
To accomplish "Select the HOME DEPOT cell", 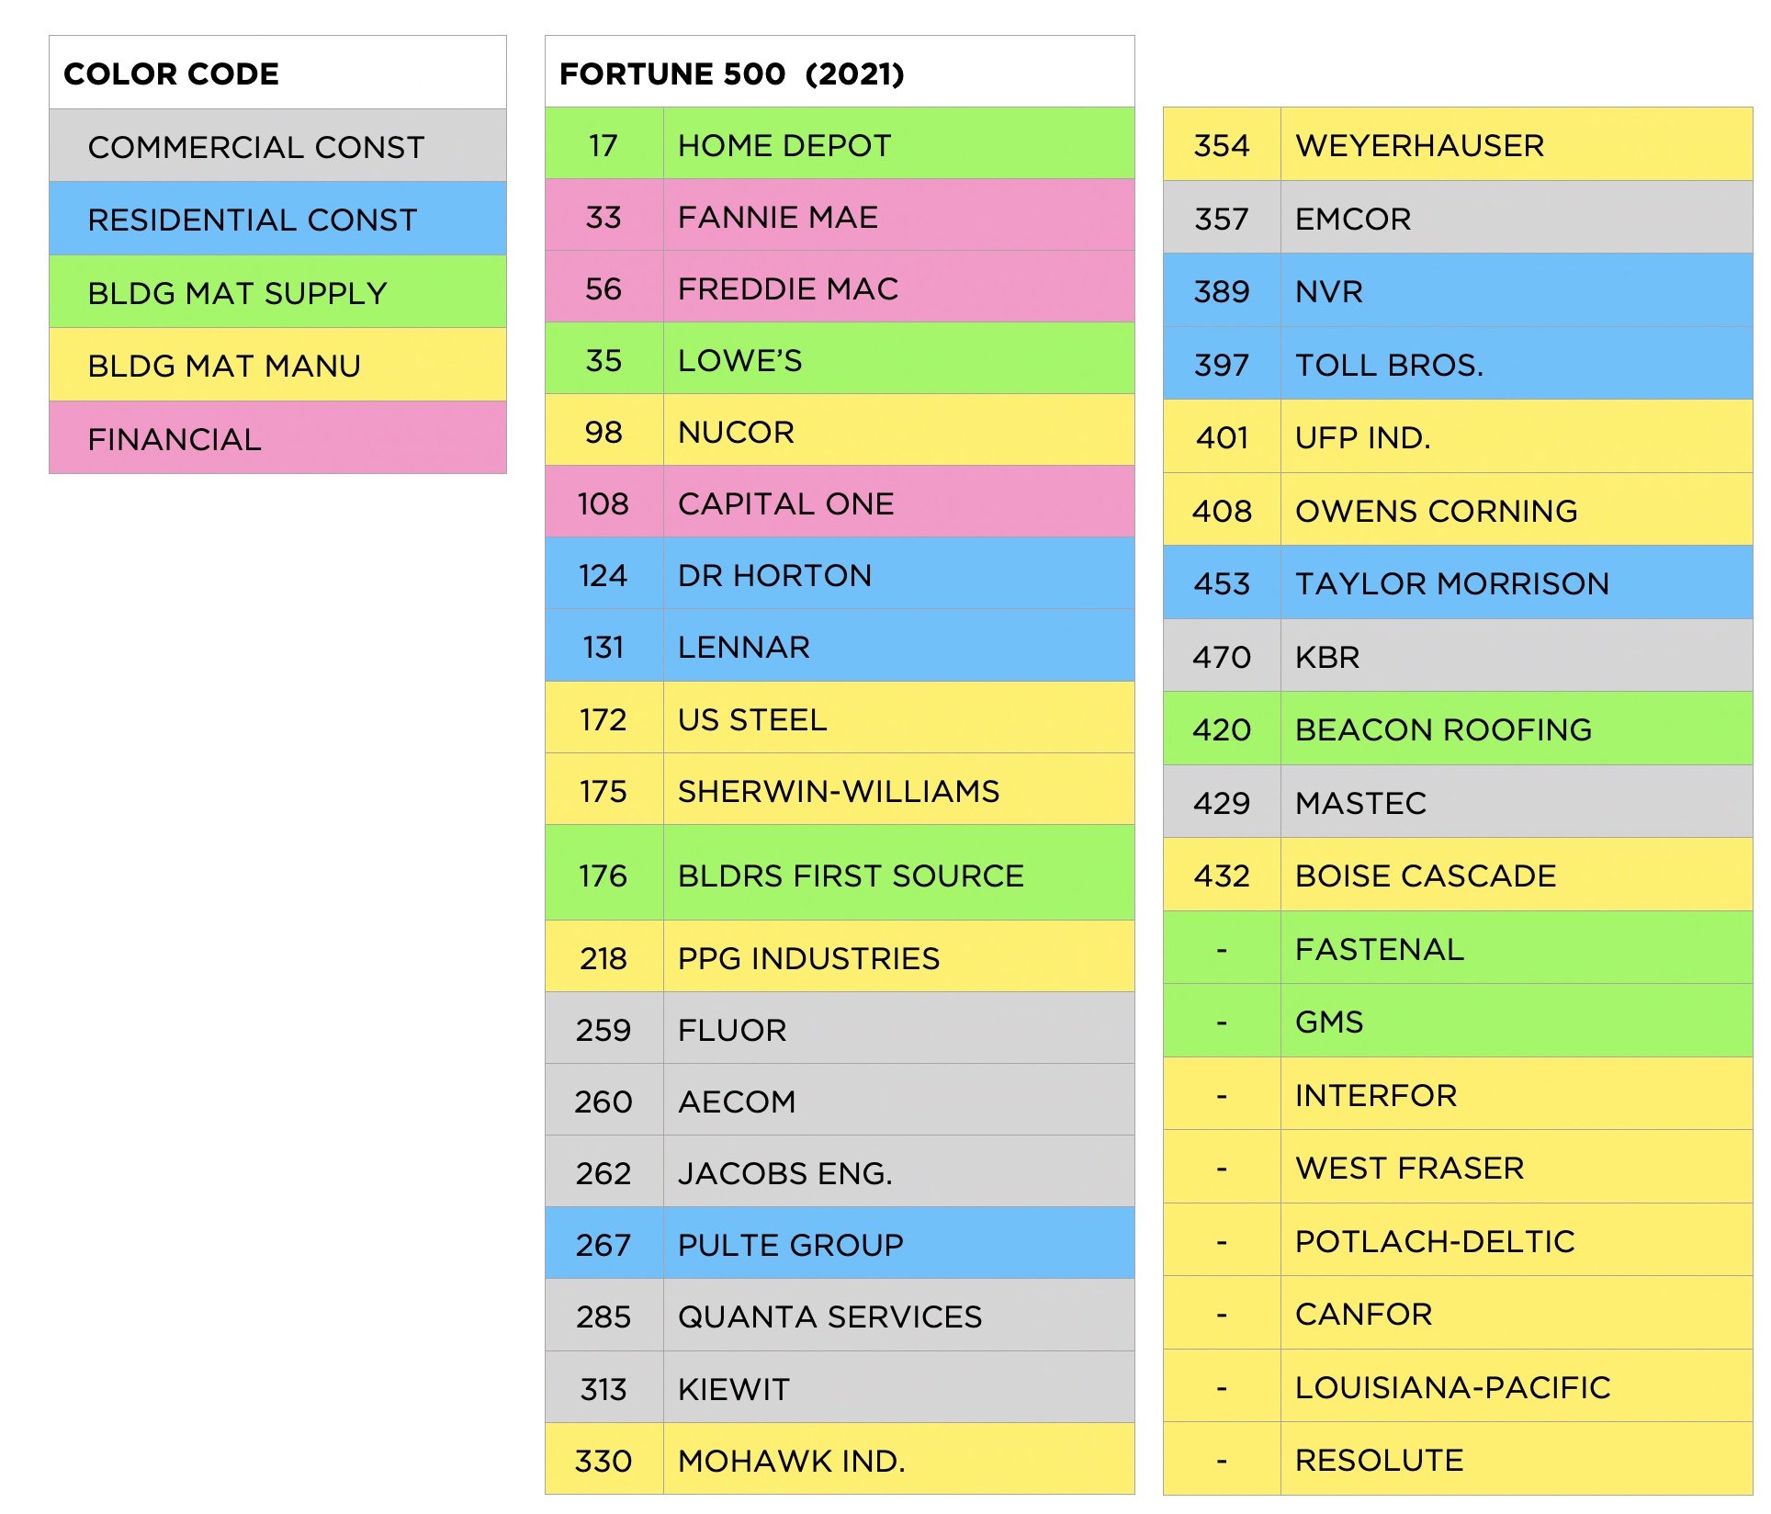I will [898, 143].
